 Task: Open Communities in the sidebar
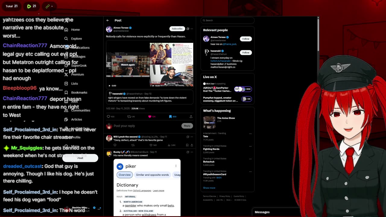tap(81, 110)
